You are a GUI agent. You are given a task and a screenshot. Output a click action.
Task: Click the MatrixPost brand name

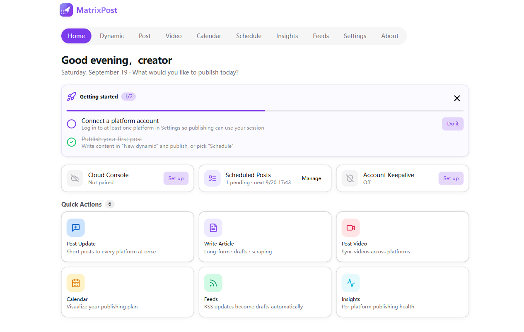click(x=97, y=10)
